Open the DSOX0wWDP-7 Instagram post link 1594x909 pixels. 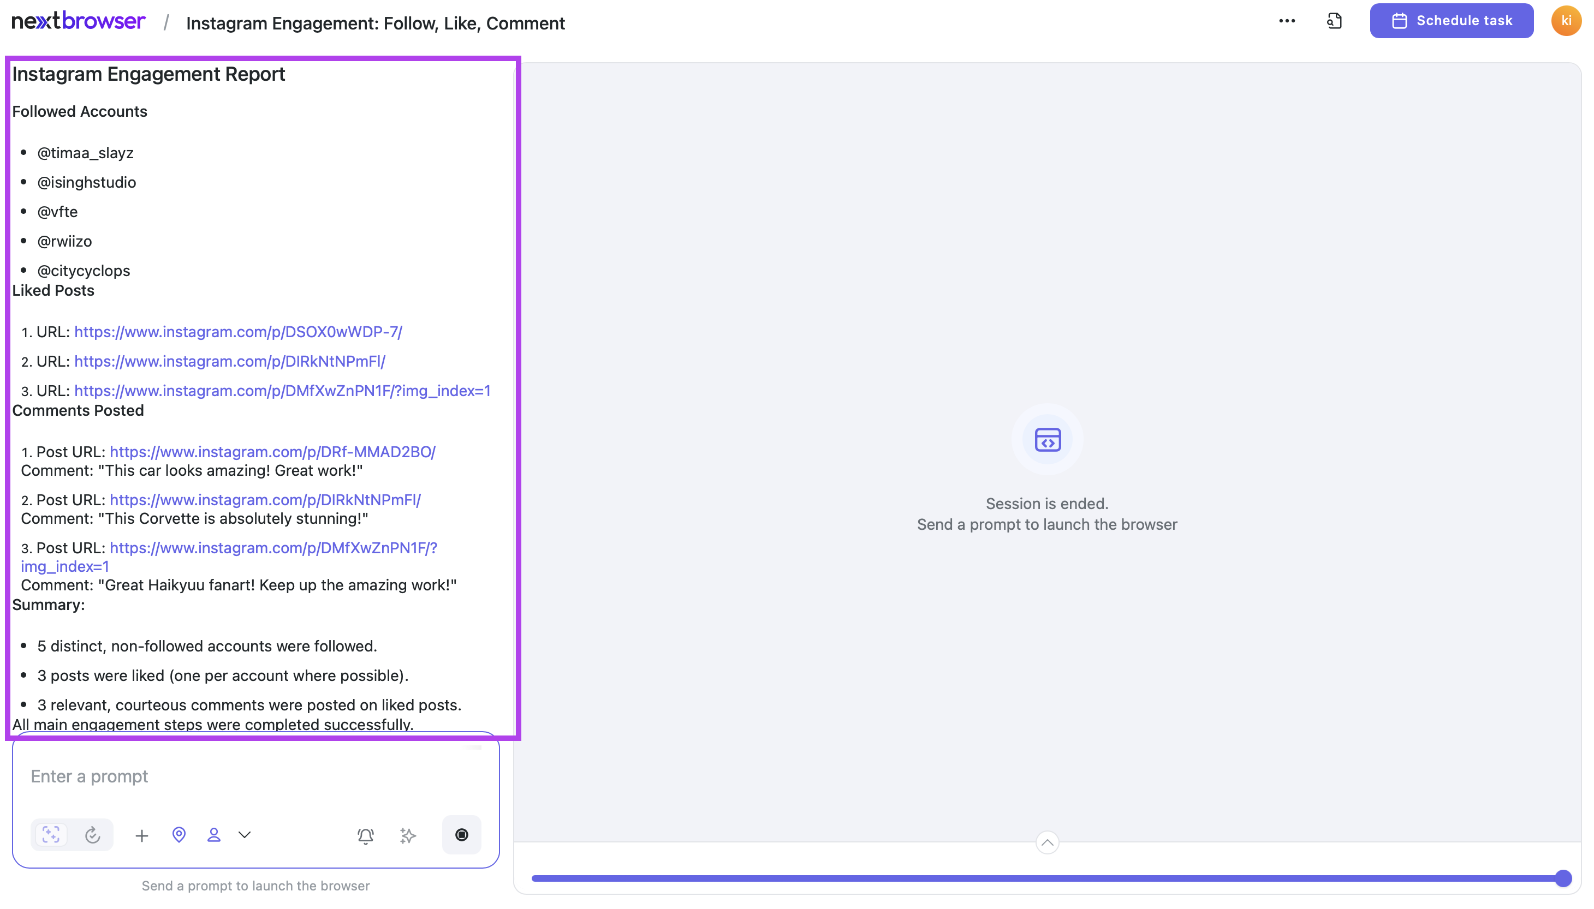pos(238,332)
